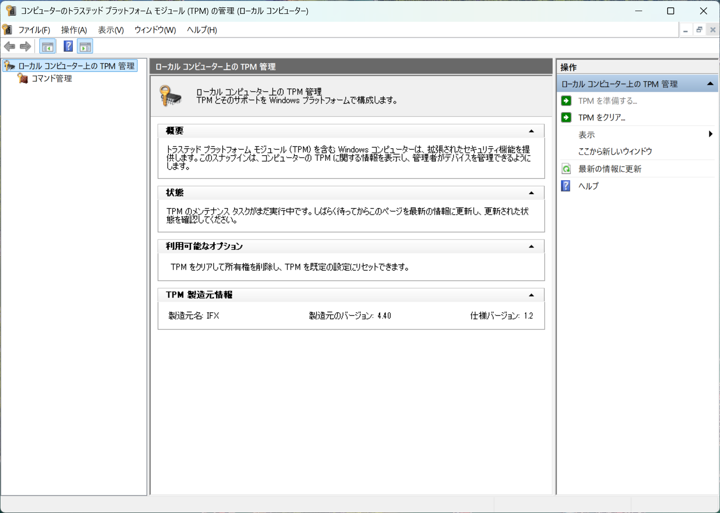Click ここから新しいウィンドウ action

tap(615, 152)
